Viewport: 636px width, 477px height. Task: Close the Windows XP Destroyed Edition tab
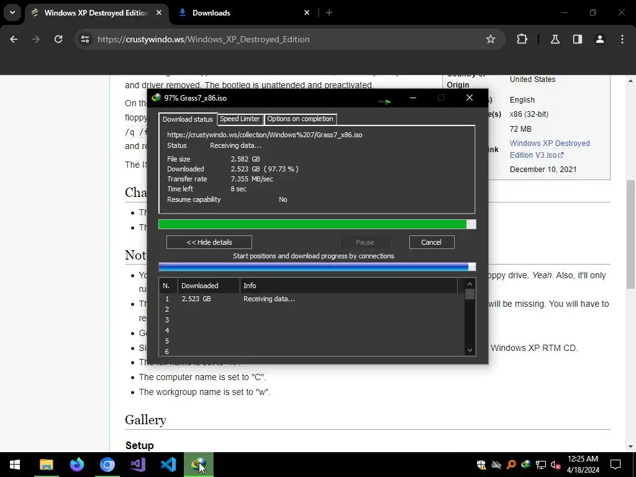tap(159, 12)
